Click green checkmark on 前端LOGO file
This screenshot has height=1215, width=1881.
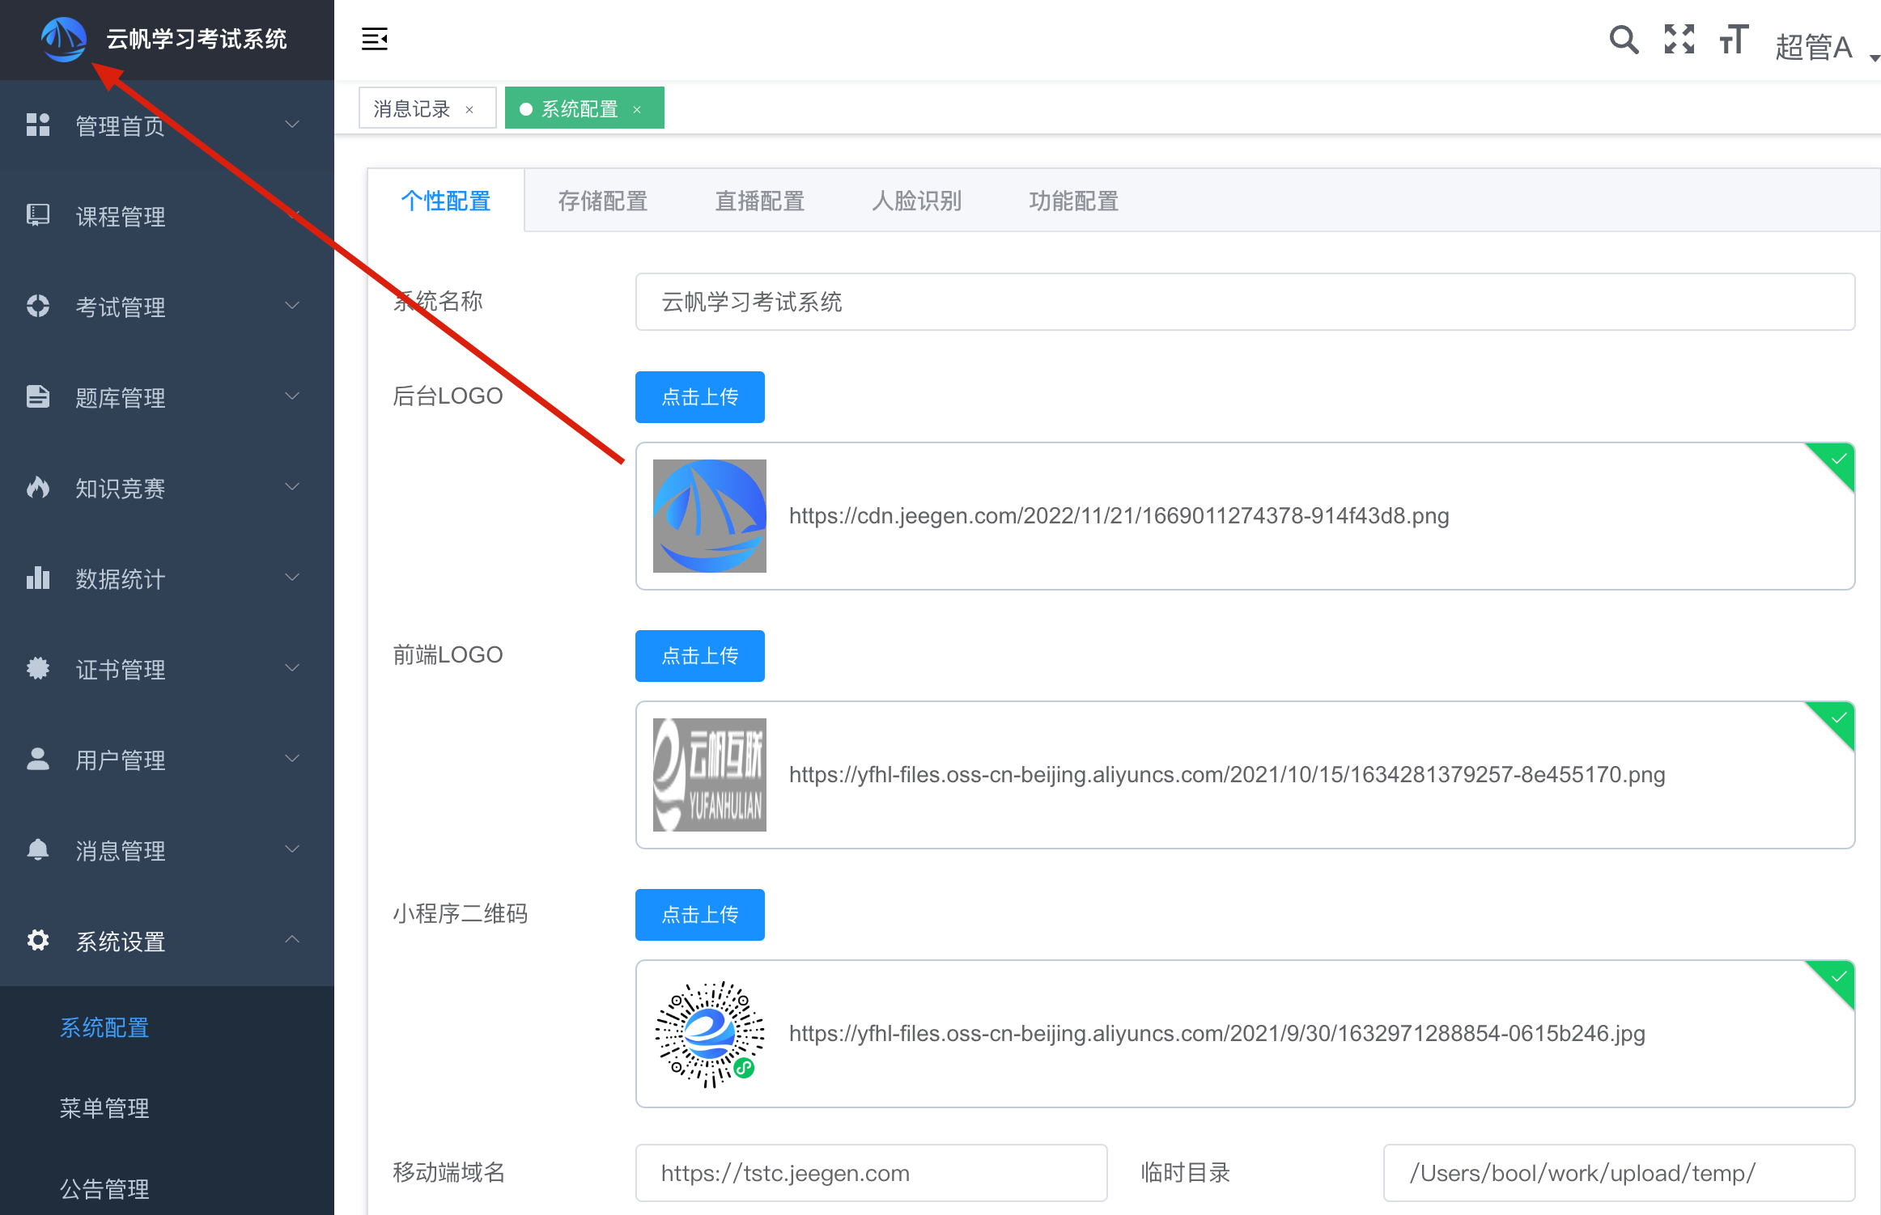pyautogui.click(x=1838, y=718)
